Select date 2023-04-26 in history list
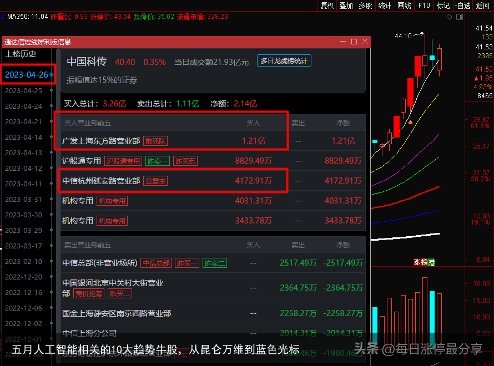This screenshot has width=494, height=366. pyautogui.click(x=27, y=74)
